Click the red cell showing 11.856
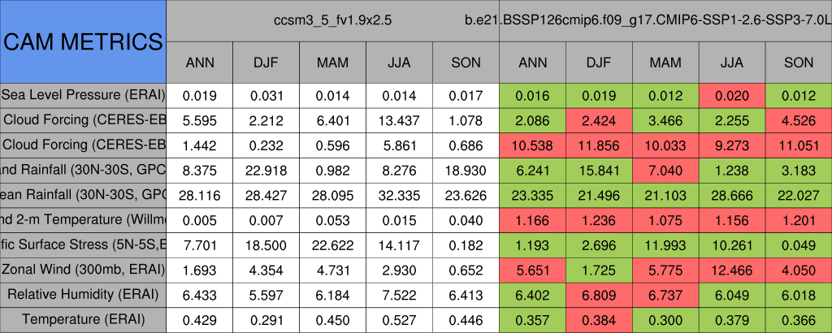832x333 pixels. coord(600,145)
